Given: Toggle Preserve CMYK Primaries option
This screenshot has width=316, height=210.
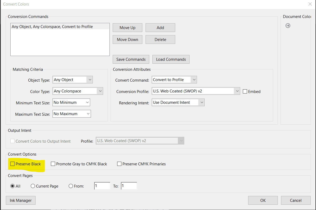Looking at the screenshot, I should 119,164.
